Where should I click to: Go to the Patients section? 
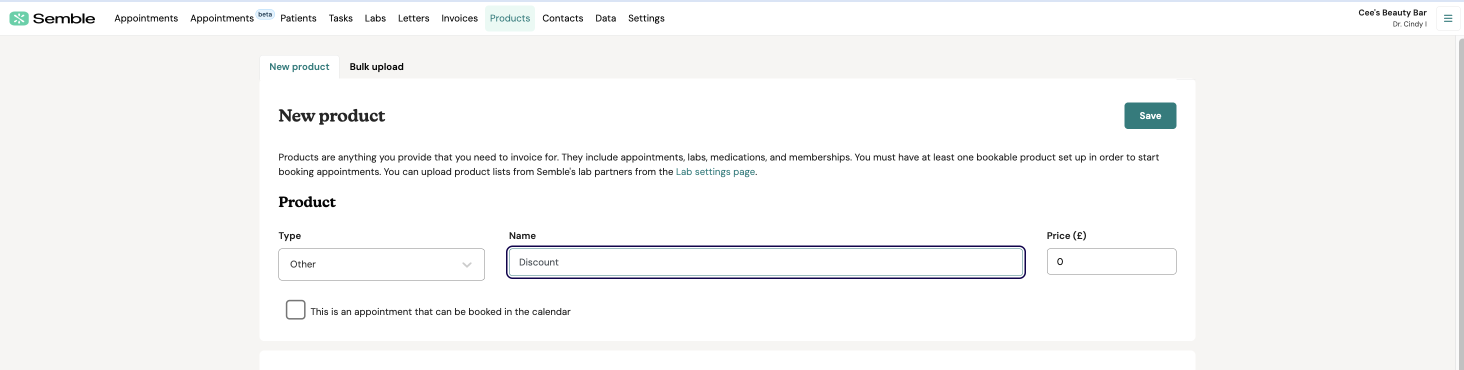click(298, 18)
